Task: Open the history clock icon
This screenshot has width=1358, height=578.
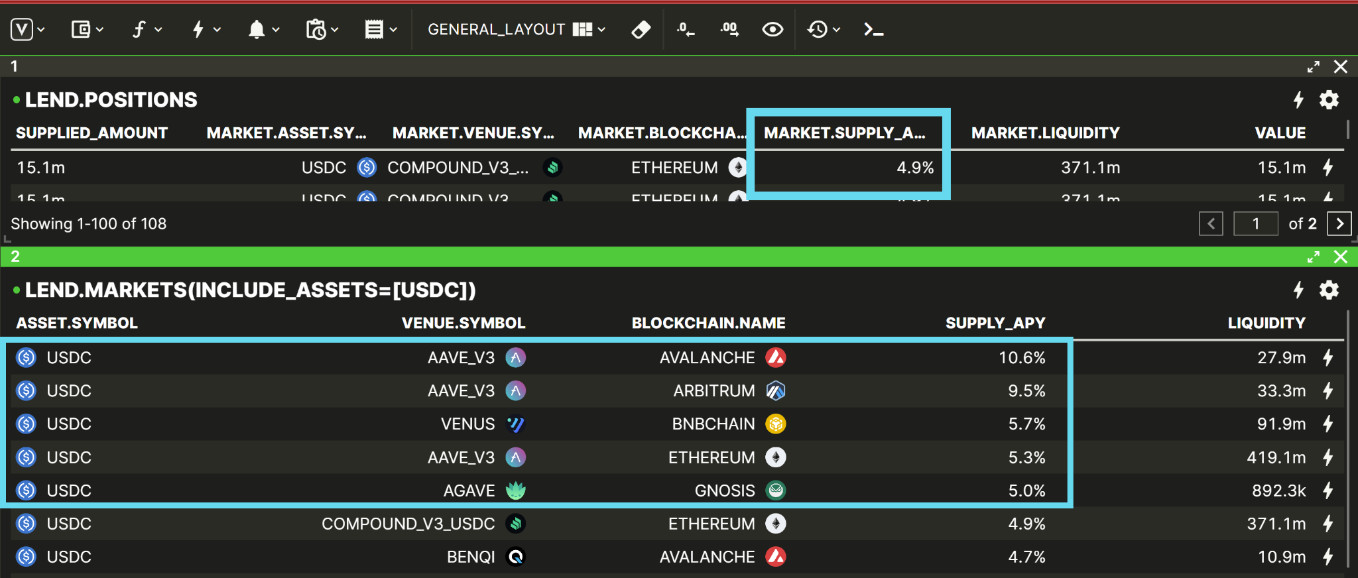Action: tap(818, 29)
